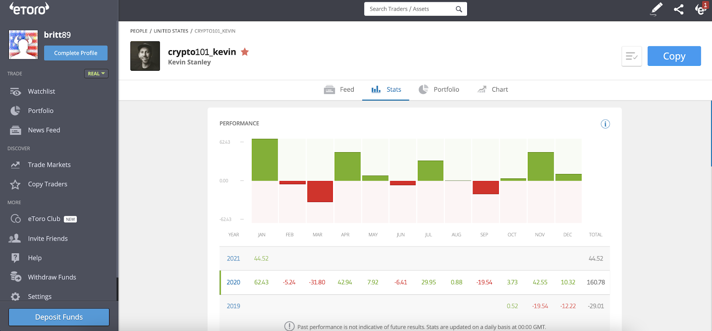This screenshot has height=331, width=712.
Task: Click the PEOPLE breadcrumb link
Action: [139, 31]
